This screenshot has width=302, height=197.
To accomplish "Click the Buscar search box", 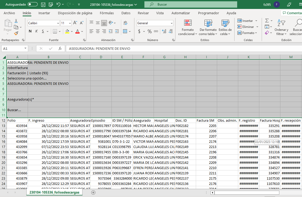I will (x=191, y=4).
